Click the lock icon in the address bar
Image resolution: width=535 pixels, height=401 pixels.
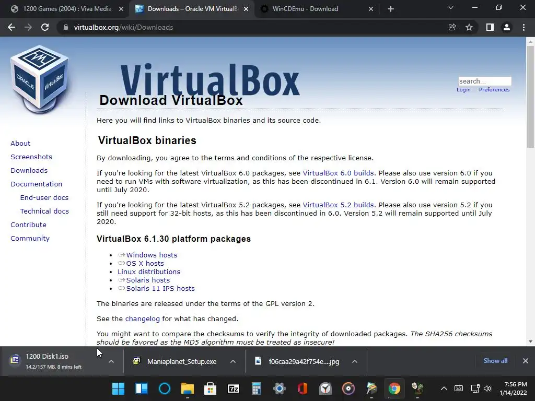point(66,27)
